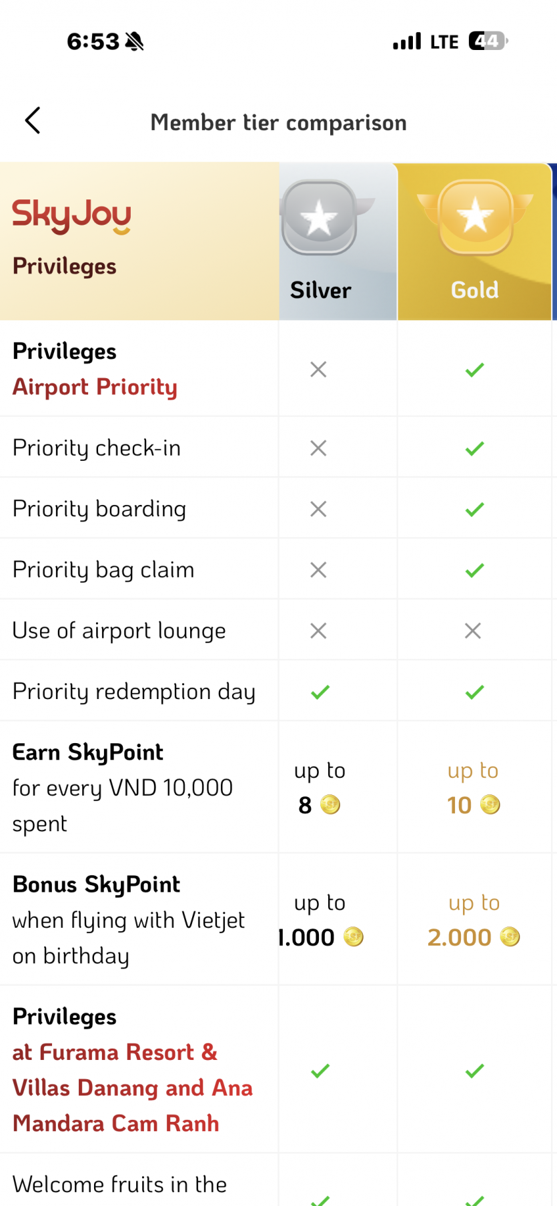This screenshot has width=557, height=1206.
Task: Tap the Silver tier star badge
Action: (x=320, y=217)
